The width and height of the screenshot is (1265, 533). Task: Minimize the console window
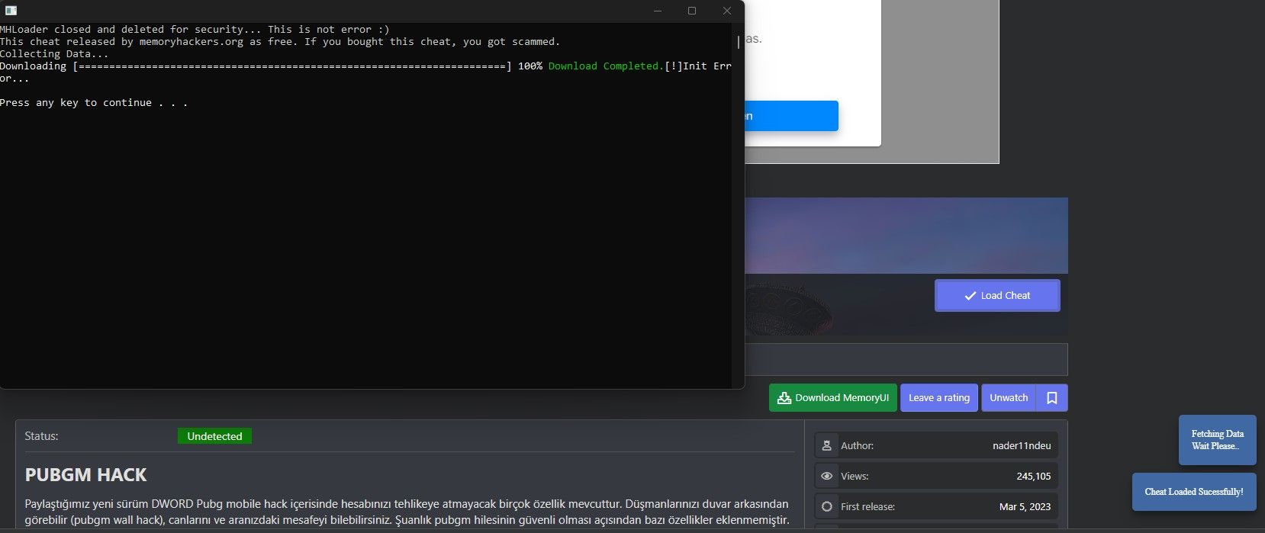(658, 11)
